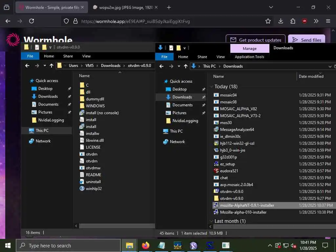Select the ez_setup file
This screenshot has width=336, height=252.
tap(227, 164)
